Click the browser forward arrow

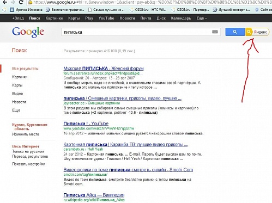[13, 2]
